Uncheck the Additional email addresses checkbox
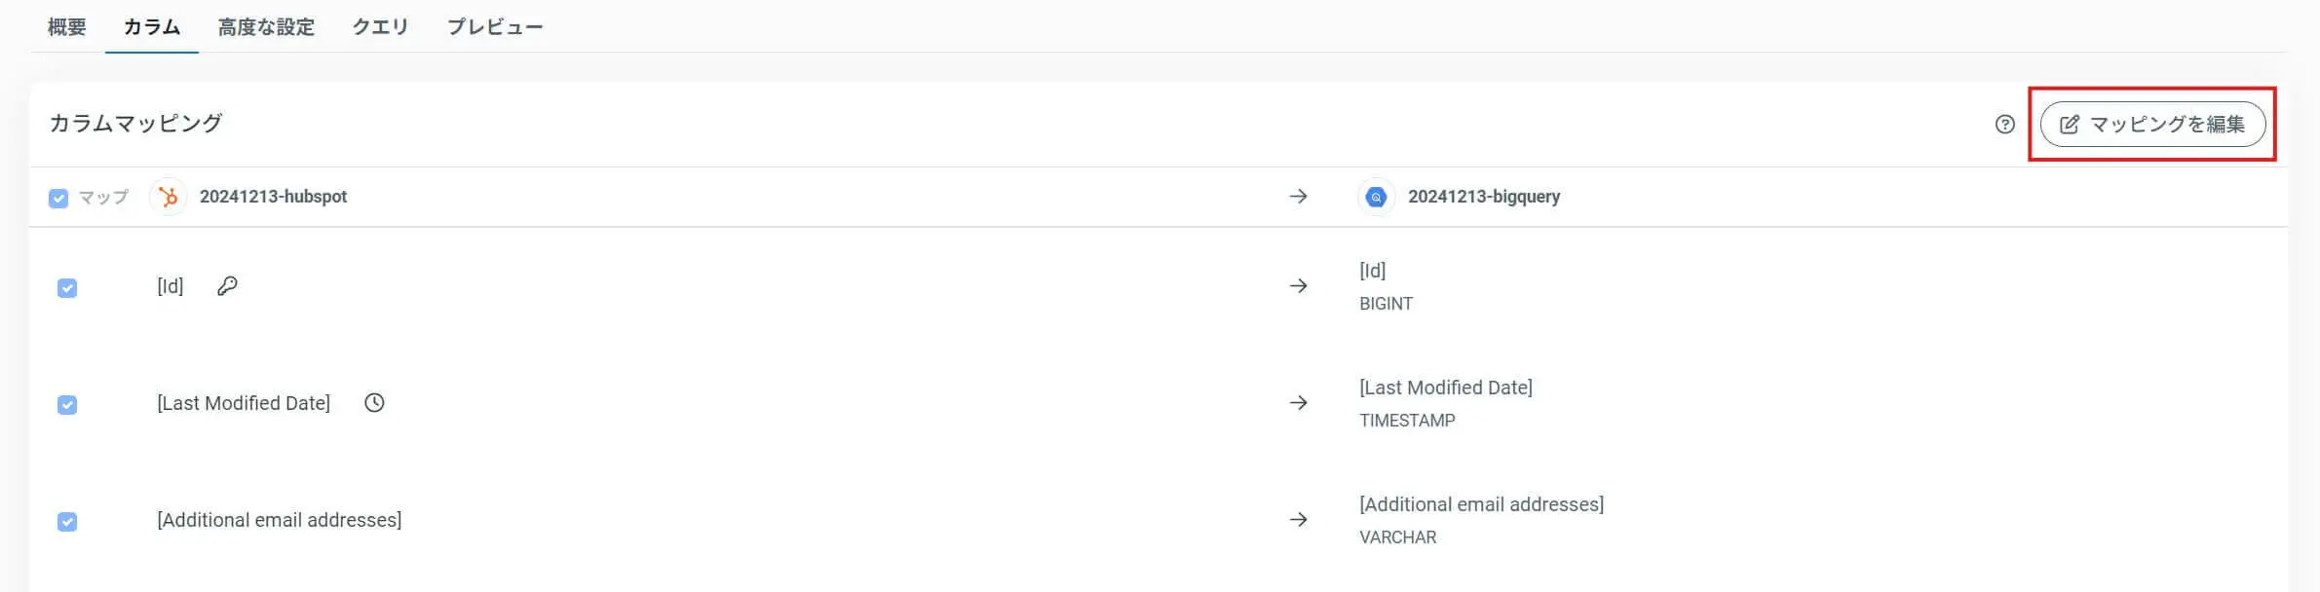This screenshot has height=592, width=2320. [67, 522]
